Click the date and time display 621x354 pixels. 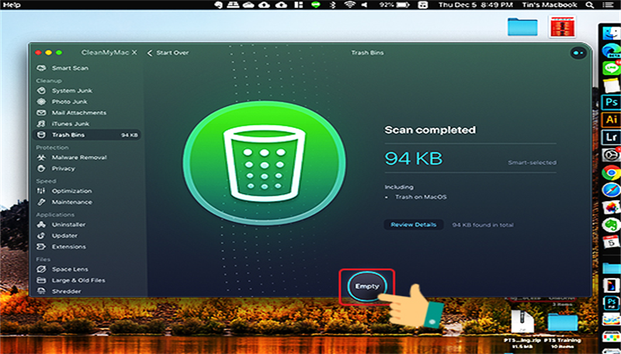pyautogui.click(x=475, y=5)
